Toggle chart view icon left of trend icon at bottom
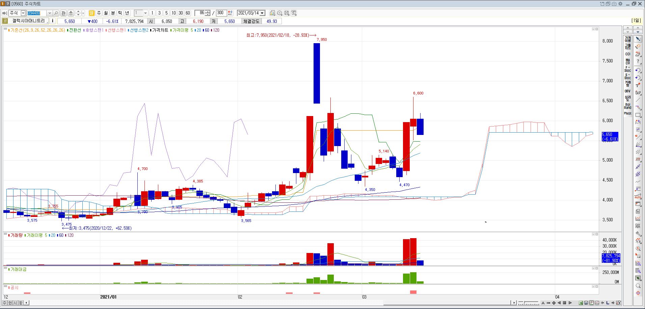This screenshot has height=309, width=645. pos(591,303)
